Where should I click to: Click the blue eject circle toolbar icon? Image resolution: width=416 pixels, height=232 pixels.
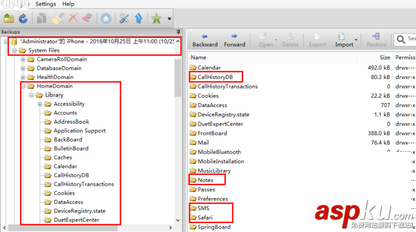coord(106,18)
